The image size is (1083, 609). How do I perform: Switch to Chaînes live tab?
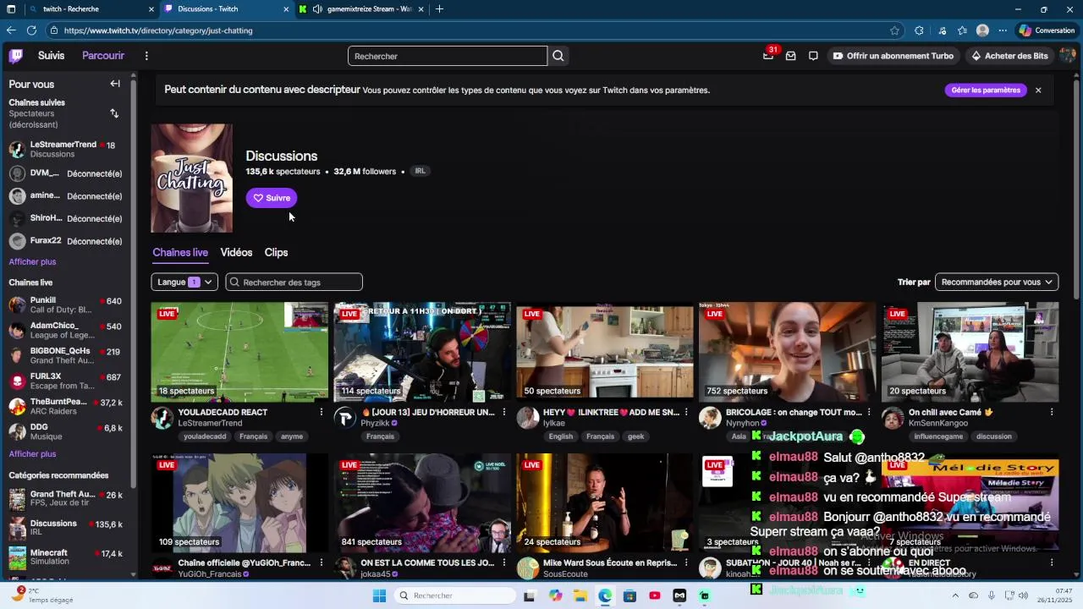[180, 253]
